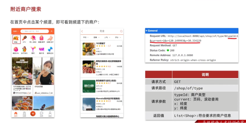This screenshot has height=123, width=246.
Task: Click the Request Method GET value
Action: [175, 46]
